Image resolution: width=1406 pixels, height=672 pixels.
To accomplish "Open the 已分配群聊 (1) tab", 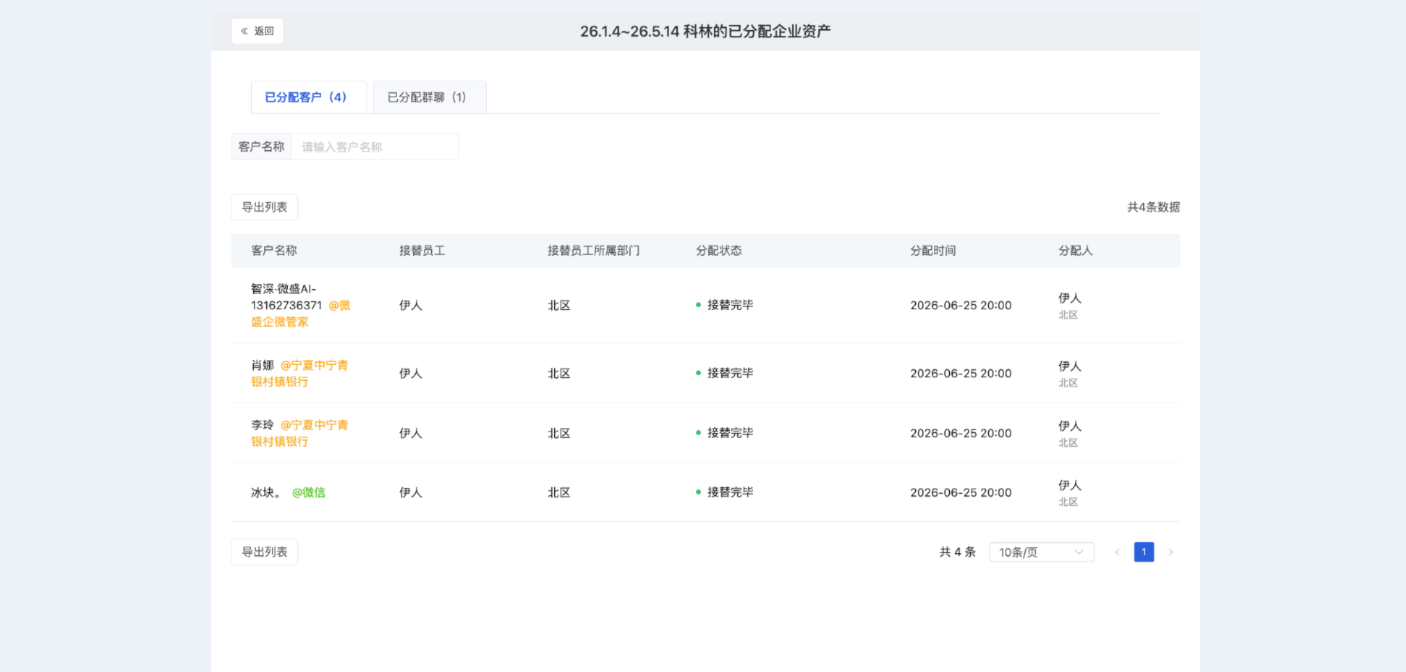I will (x=430, y=97).
